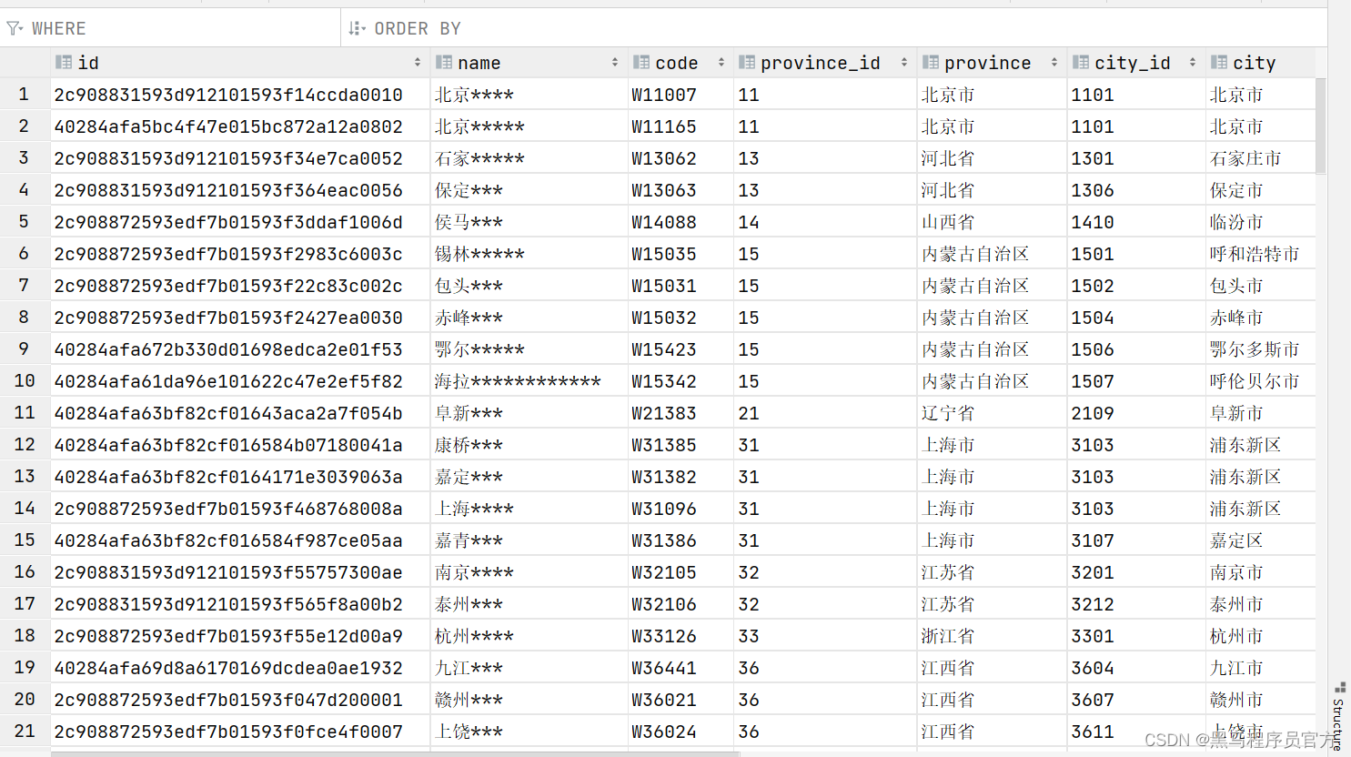Click the vertical scrollbar thumb
This screenshot has height=757, width=1351.
click(1321, 126)
